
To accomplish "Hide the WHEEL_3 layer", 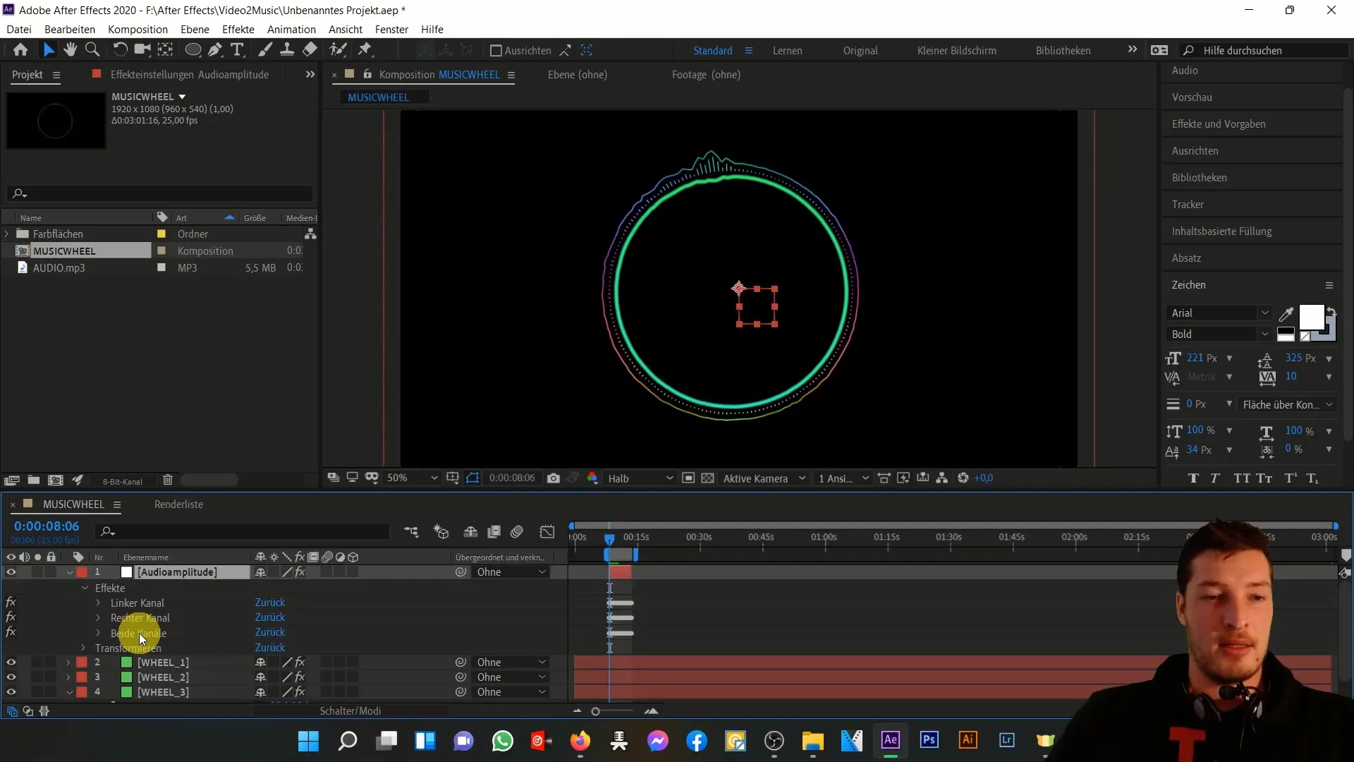I will (x=11, y=692).
